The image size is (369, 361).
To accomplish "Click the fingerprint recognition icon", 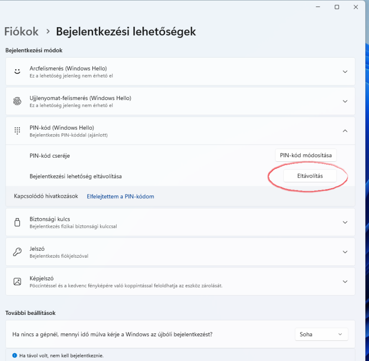I will pyautogui.click(x=17, y=101).
